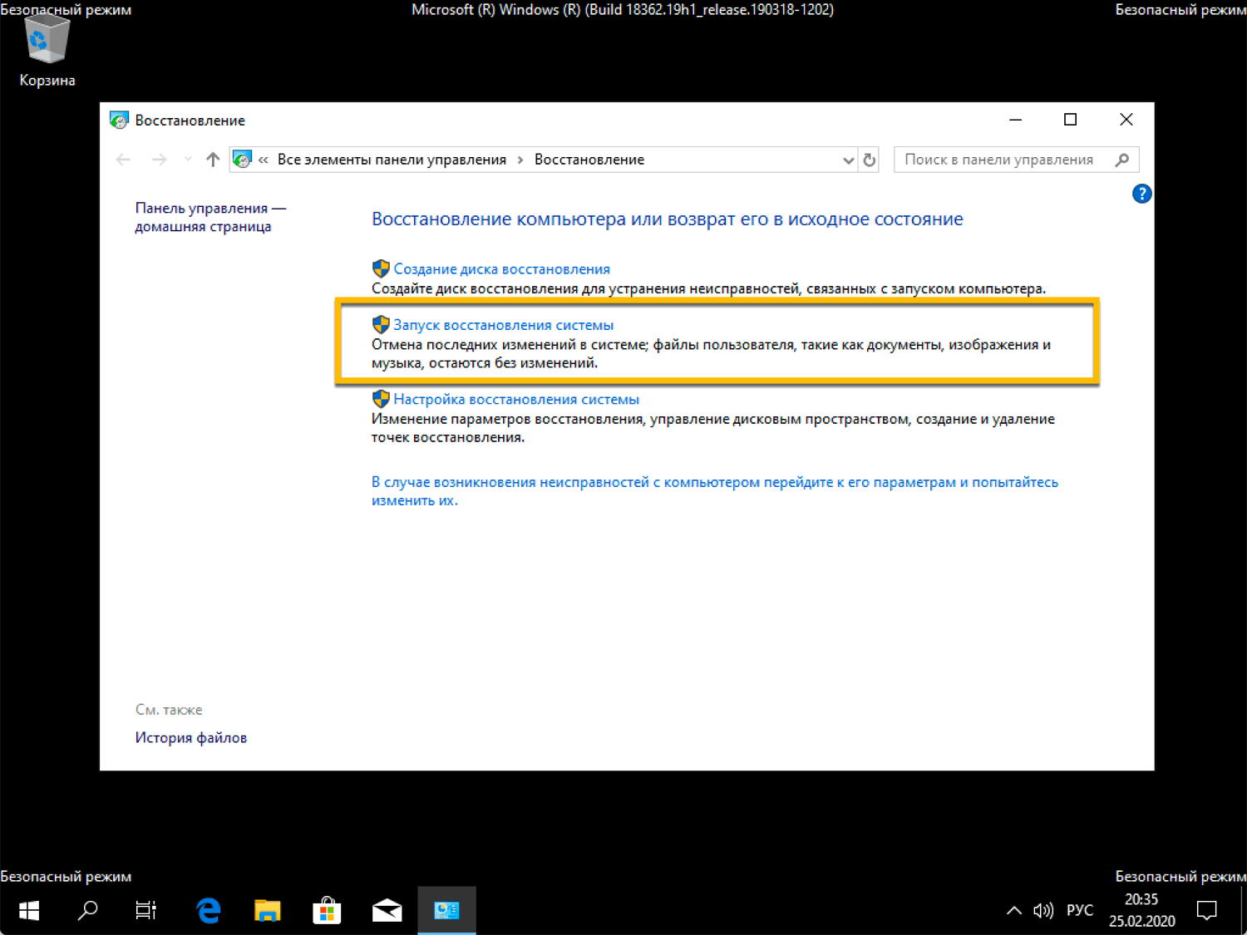1247x935 pixels.
Task: Open the clock and calendar flyout
Action: pyautogui.click(x=1141, y=911)
